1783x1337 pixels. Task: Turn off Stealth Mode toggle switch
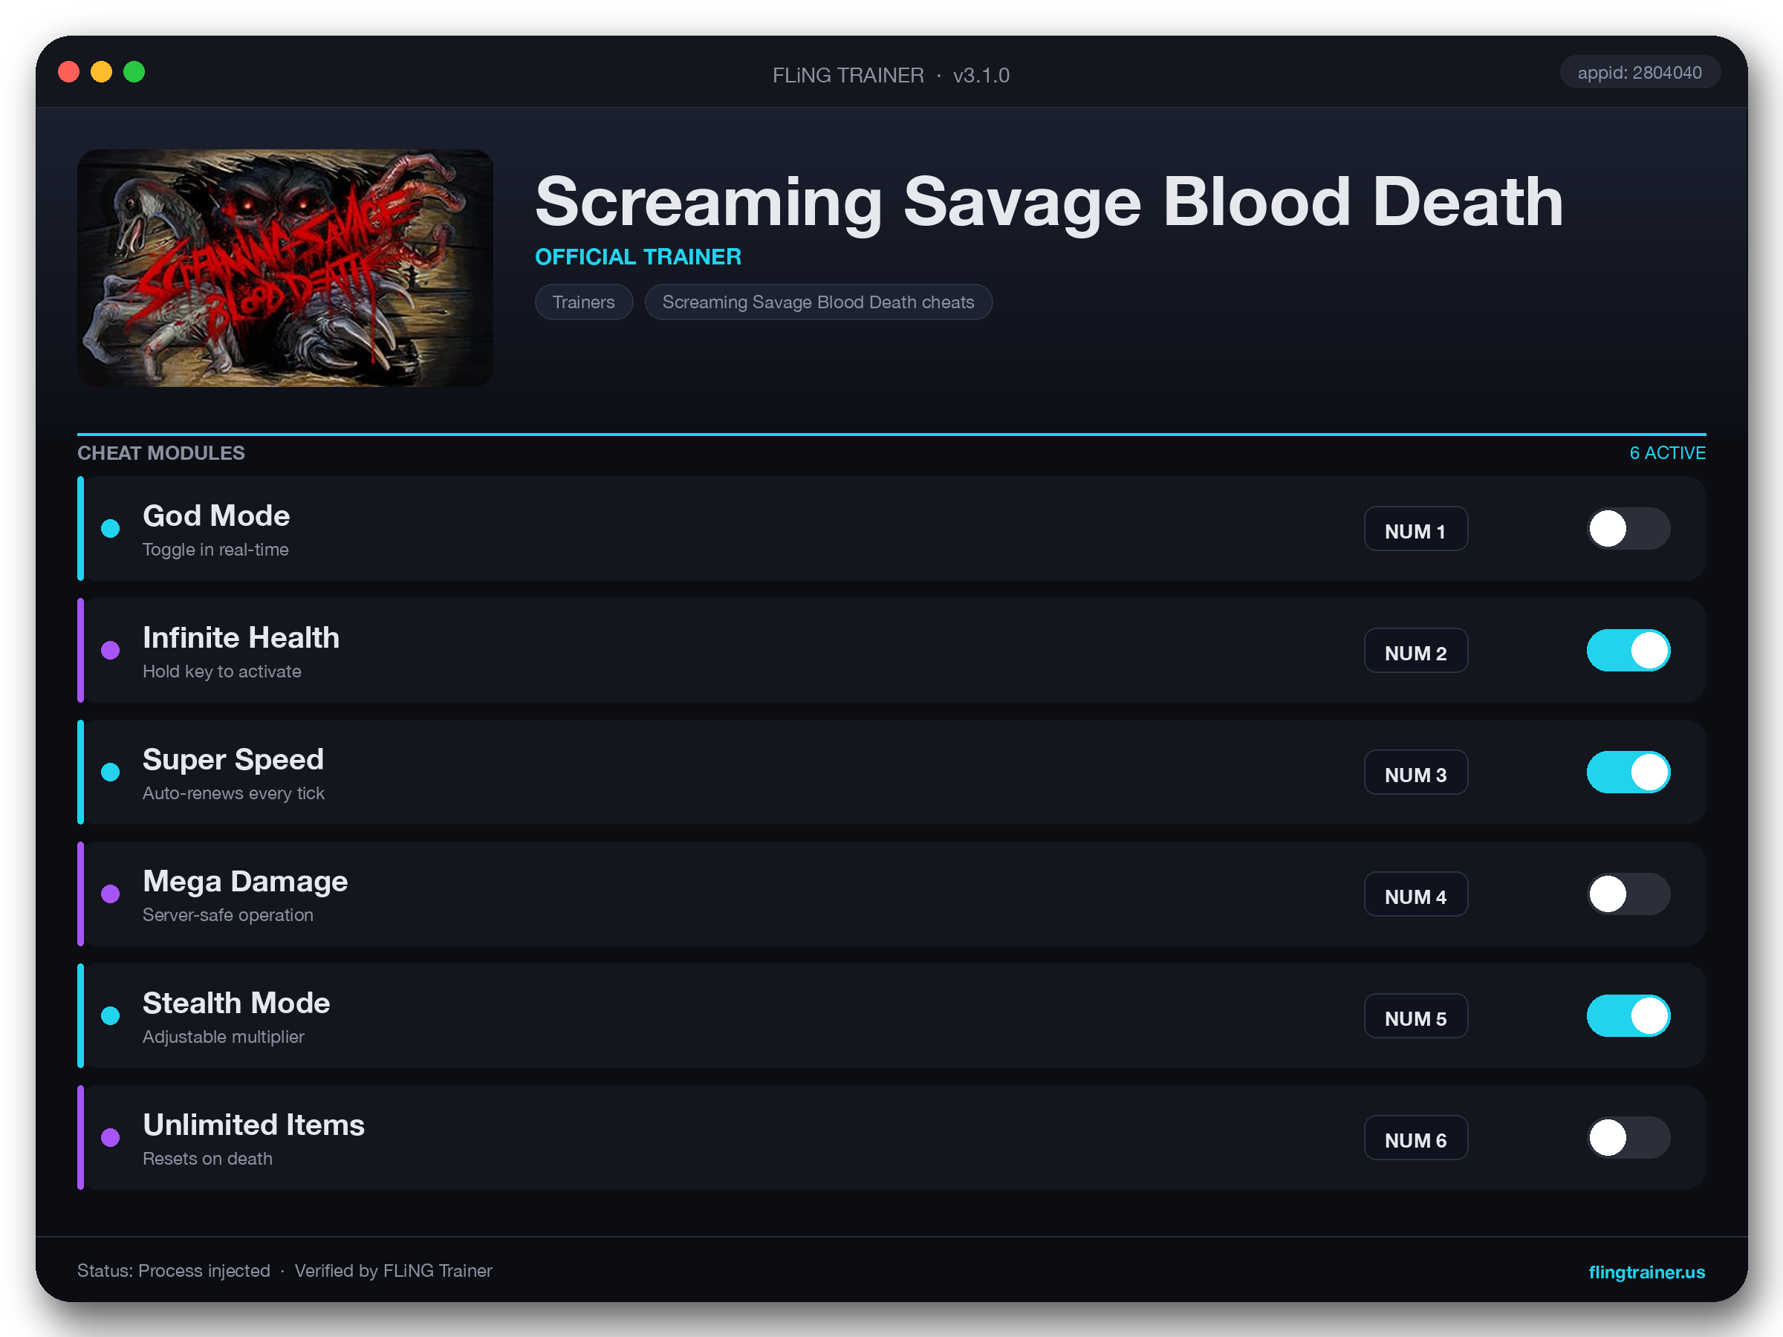pos(1628,1015)
